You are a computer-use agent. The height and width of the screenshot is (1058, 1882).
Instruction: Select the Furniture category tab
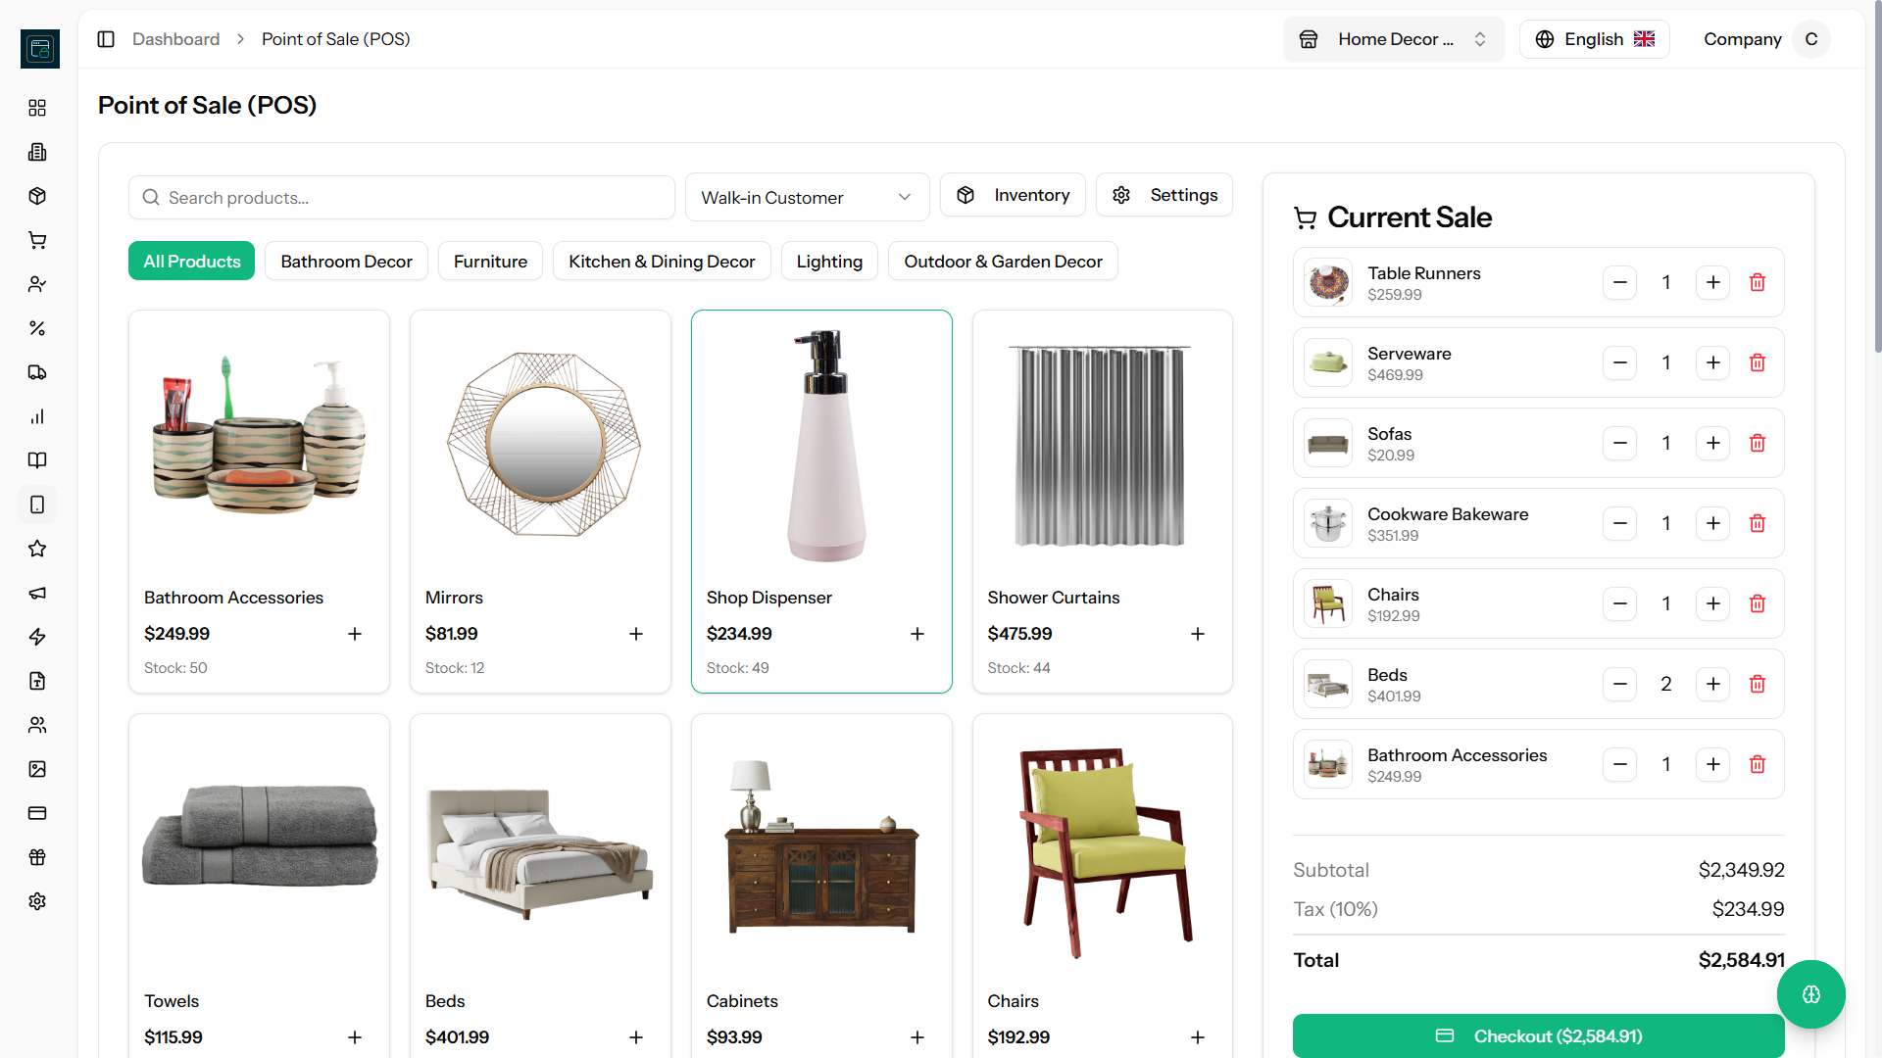[x=490, y=262]
